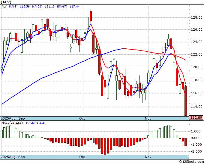204x164 pixels.
Task: Open the 12Stocks.com watermark link
Action: [191, 162]
